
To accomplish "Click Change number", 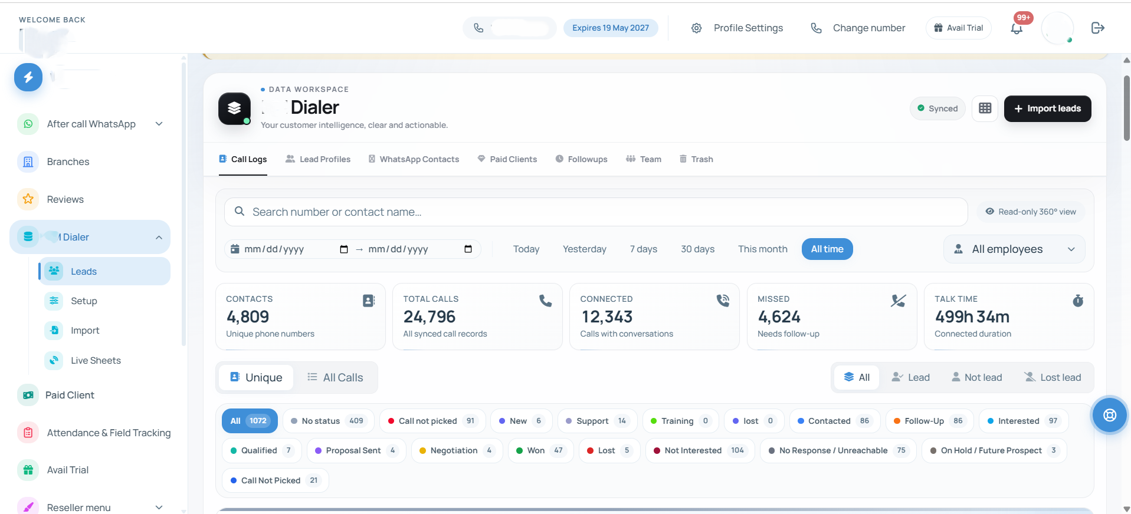I will tap(858, 28).
